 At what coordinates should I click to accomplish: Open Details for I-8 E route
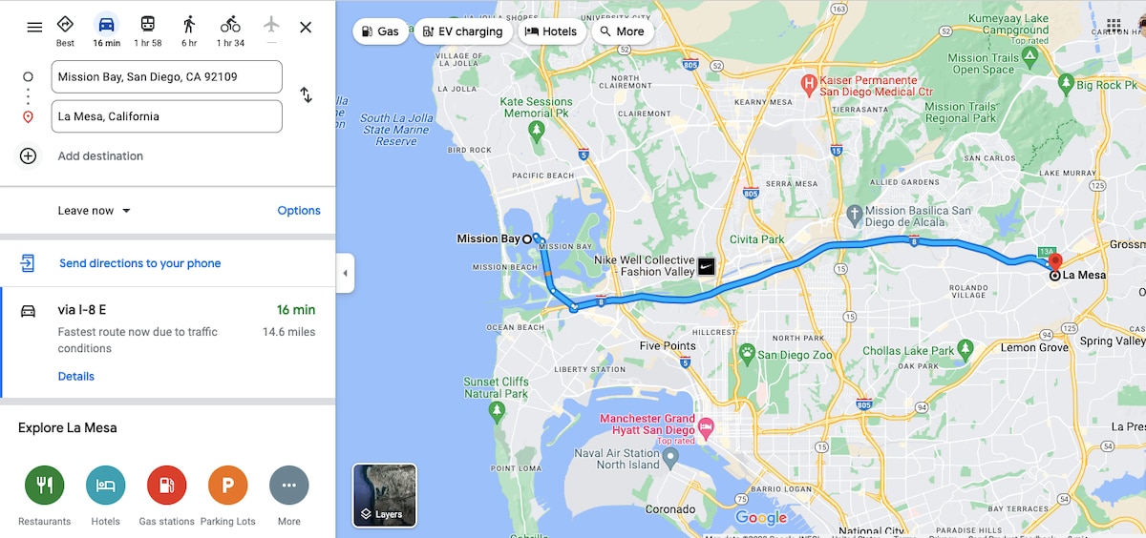pos(76,377)
